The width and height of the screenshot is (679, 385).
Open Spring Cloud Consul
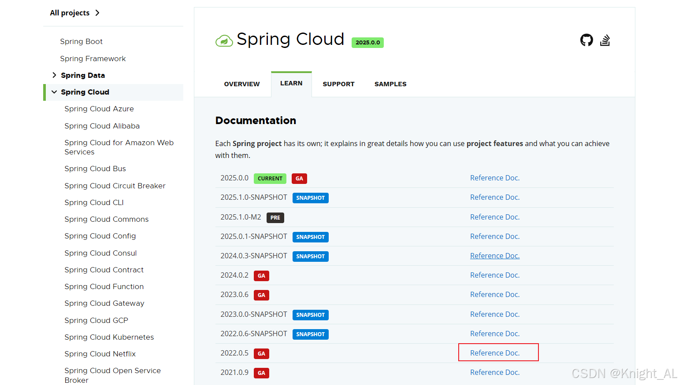click(x=100, y=253)
